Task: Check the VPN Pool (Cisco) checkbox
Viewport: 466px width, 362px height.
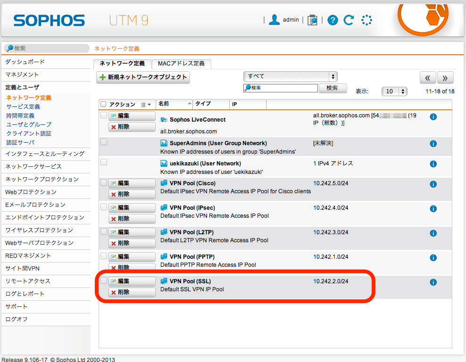Action: (x=104, y=182)
